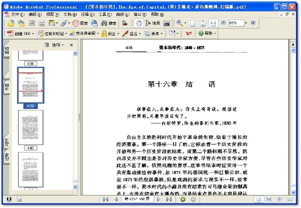The image size is (301, 208).
Task: Select the Hand tool
Action: [138, 23]
